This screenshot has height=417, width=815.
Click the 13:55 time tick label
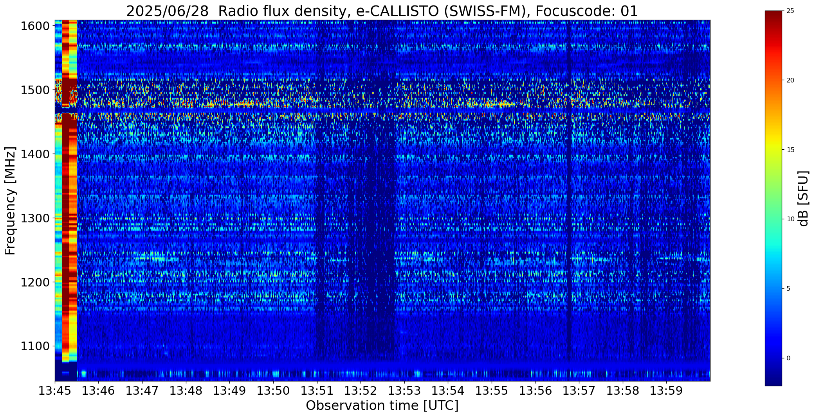pos(492,391)
